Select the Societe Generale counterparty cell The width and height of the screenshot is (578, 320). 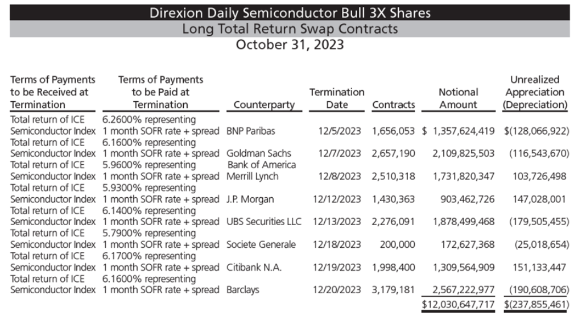pos(261,244)
